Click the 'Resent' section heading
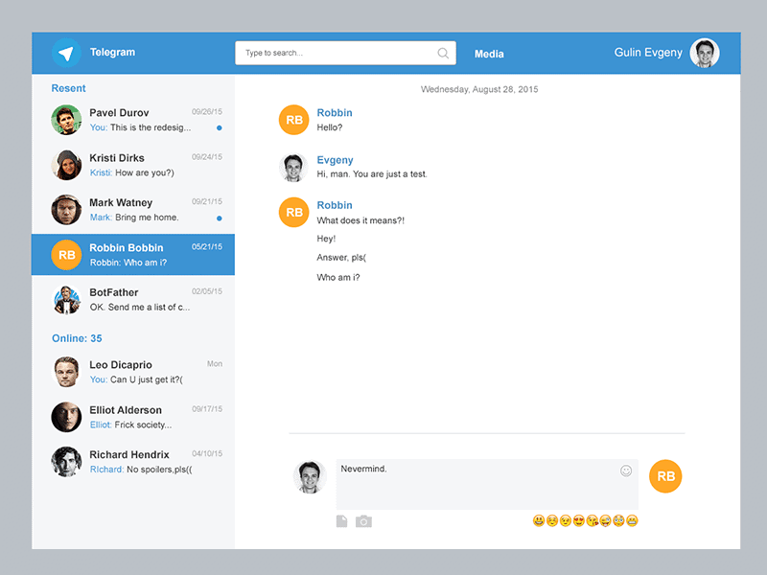Screen dimensions: 767x575 (x=68, y=88)
